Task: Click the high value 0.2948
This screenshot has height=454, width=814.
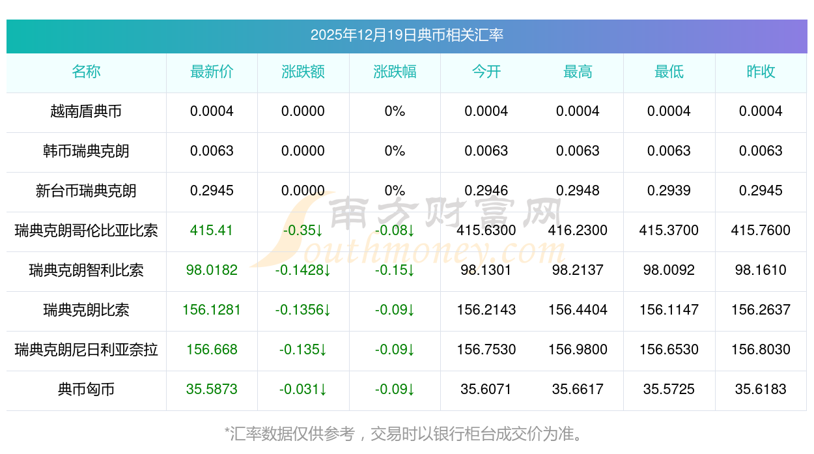Action: pyautogui.click(x=578, y=191)
